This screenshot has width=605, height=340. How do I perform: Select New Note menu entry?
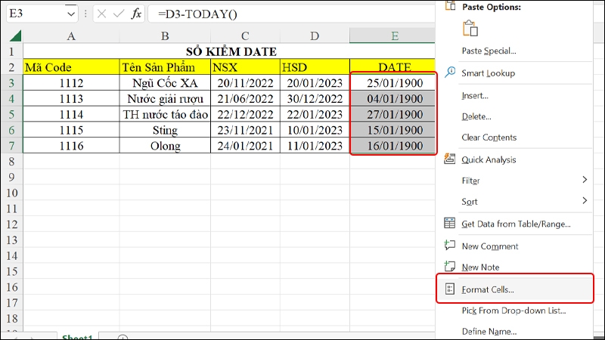click(x=480, y=267)
